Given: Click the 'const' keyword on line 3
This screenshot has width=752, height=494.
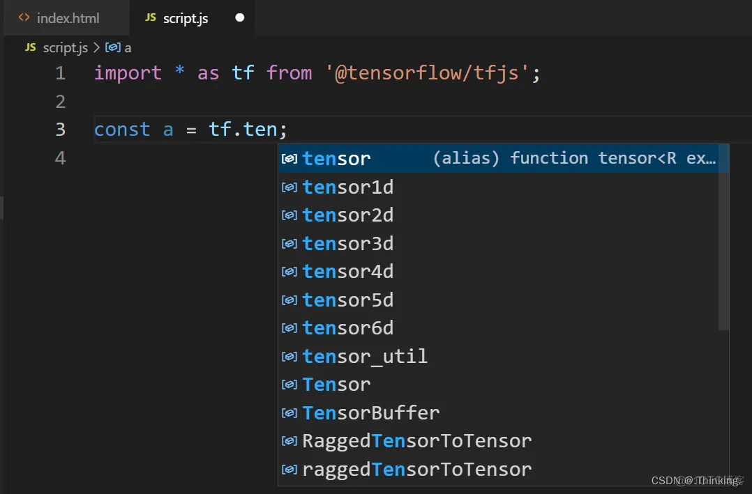Looking at the screenshot, I should click(x=122, y=130).
